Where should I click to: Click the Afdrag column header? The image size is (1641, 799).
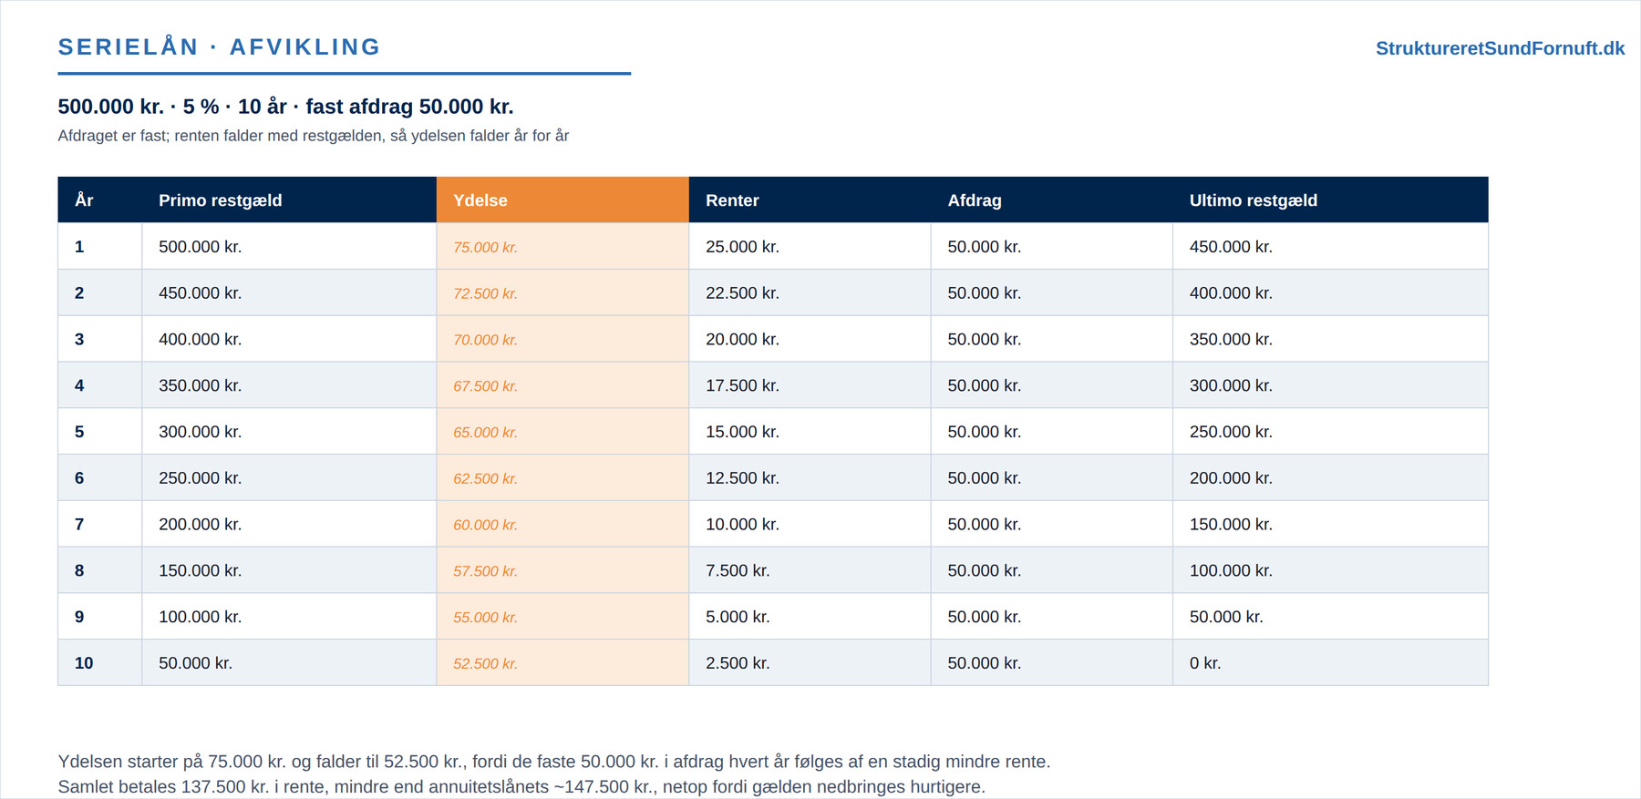1051,200
